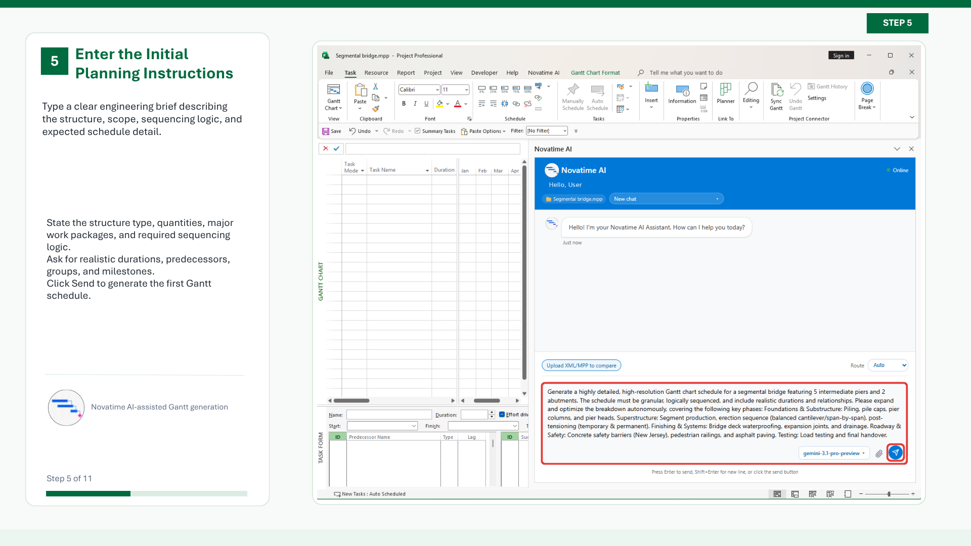This screenshot has height=546, width=971.
Task: Click the entry bar cancel X icon
Action: point(326,149)
